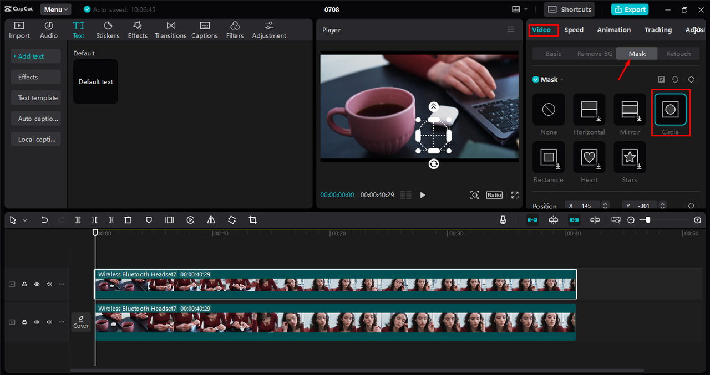This screenshot has height=375, width=710.
Task: Add a marker on the timeline
Action: [x=149, y=220]
